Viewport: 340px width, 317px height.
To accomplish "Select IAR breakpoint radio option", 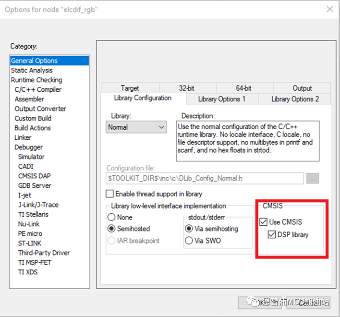I will click(111, 241).
